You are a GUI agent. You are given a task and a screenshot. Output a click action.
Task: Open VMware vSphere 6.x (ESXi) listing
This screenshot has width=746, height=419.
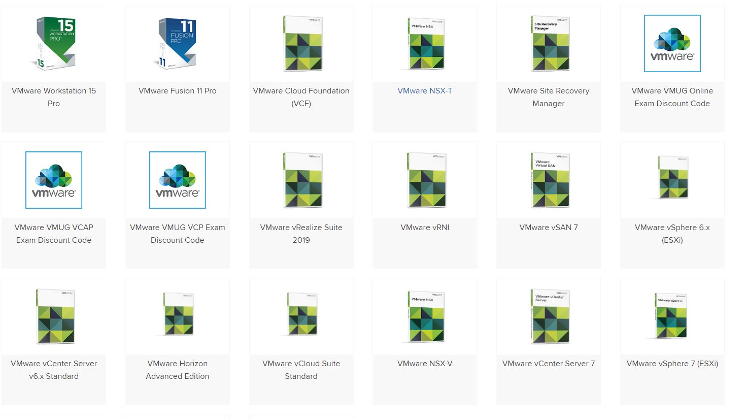click(672, 234)
